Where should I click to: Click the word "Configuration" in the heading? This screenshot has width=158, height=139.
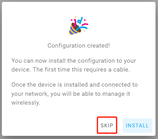point(66,46)
